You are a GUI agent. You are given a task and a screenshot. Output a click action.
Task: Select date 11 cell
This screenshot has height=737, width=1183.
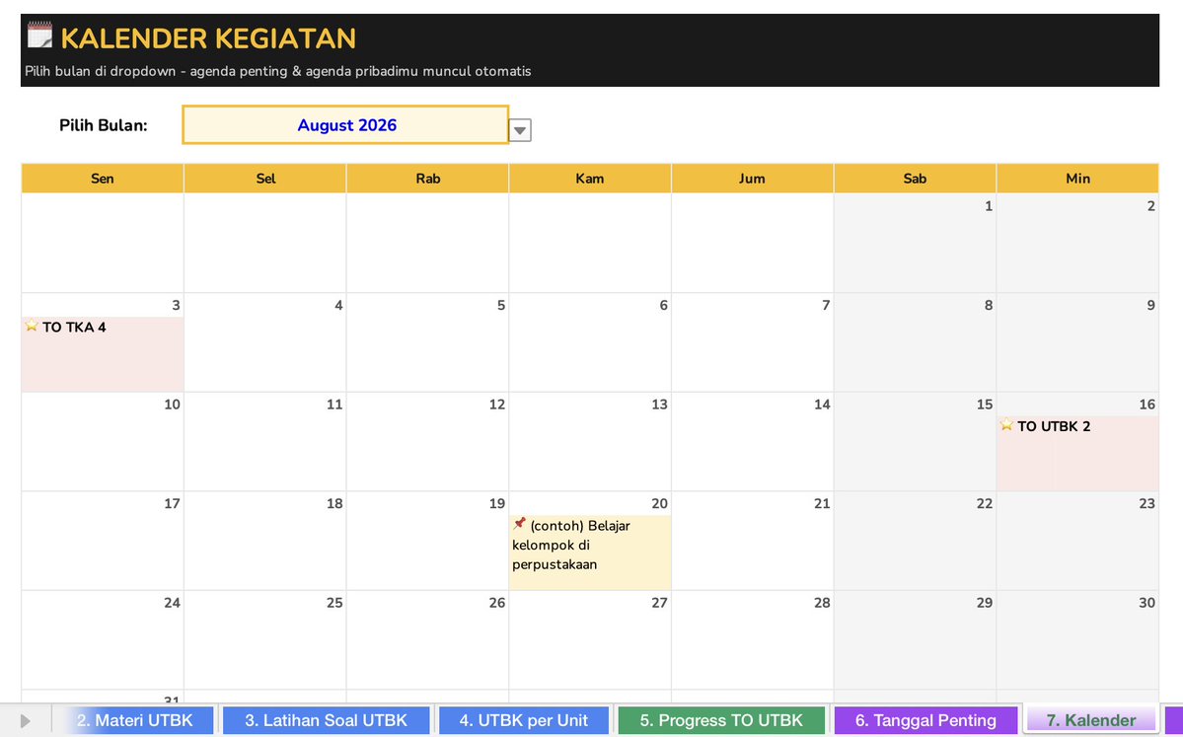264,441
